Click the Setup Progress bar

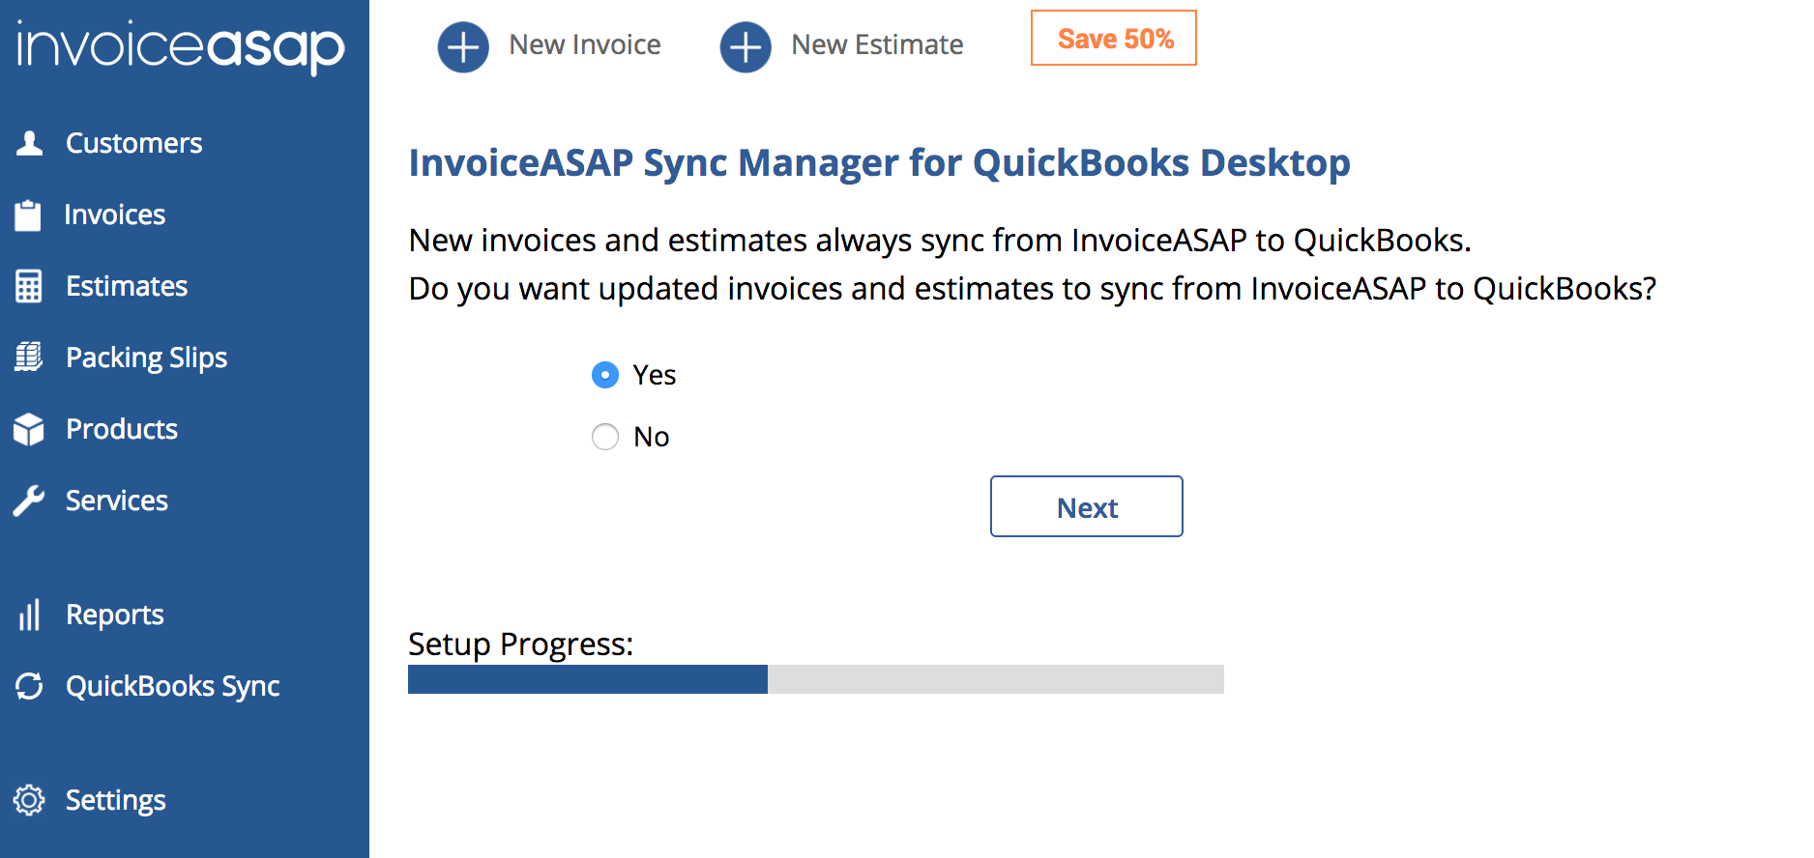816,679
